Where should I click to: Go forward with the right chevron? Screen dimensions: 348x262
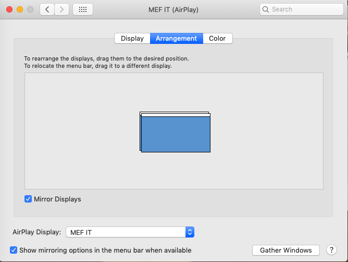[x=61, y=9]
